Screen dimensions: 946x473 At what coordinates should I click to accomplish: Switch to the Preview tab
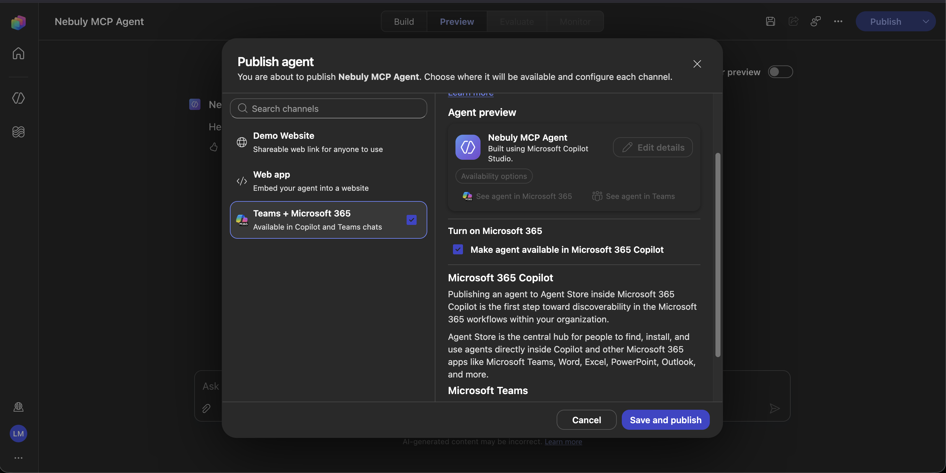pos(457,21)
